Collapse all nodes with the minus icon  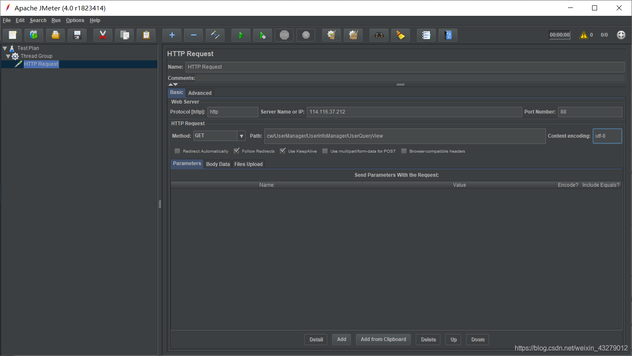click(x=194, y=35)
